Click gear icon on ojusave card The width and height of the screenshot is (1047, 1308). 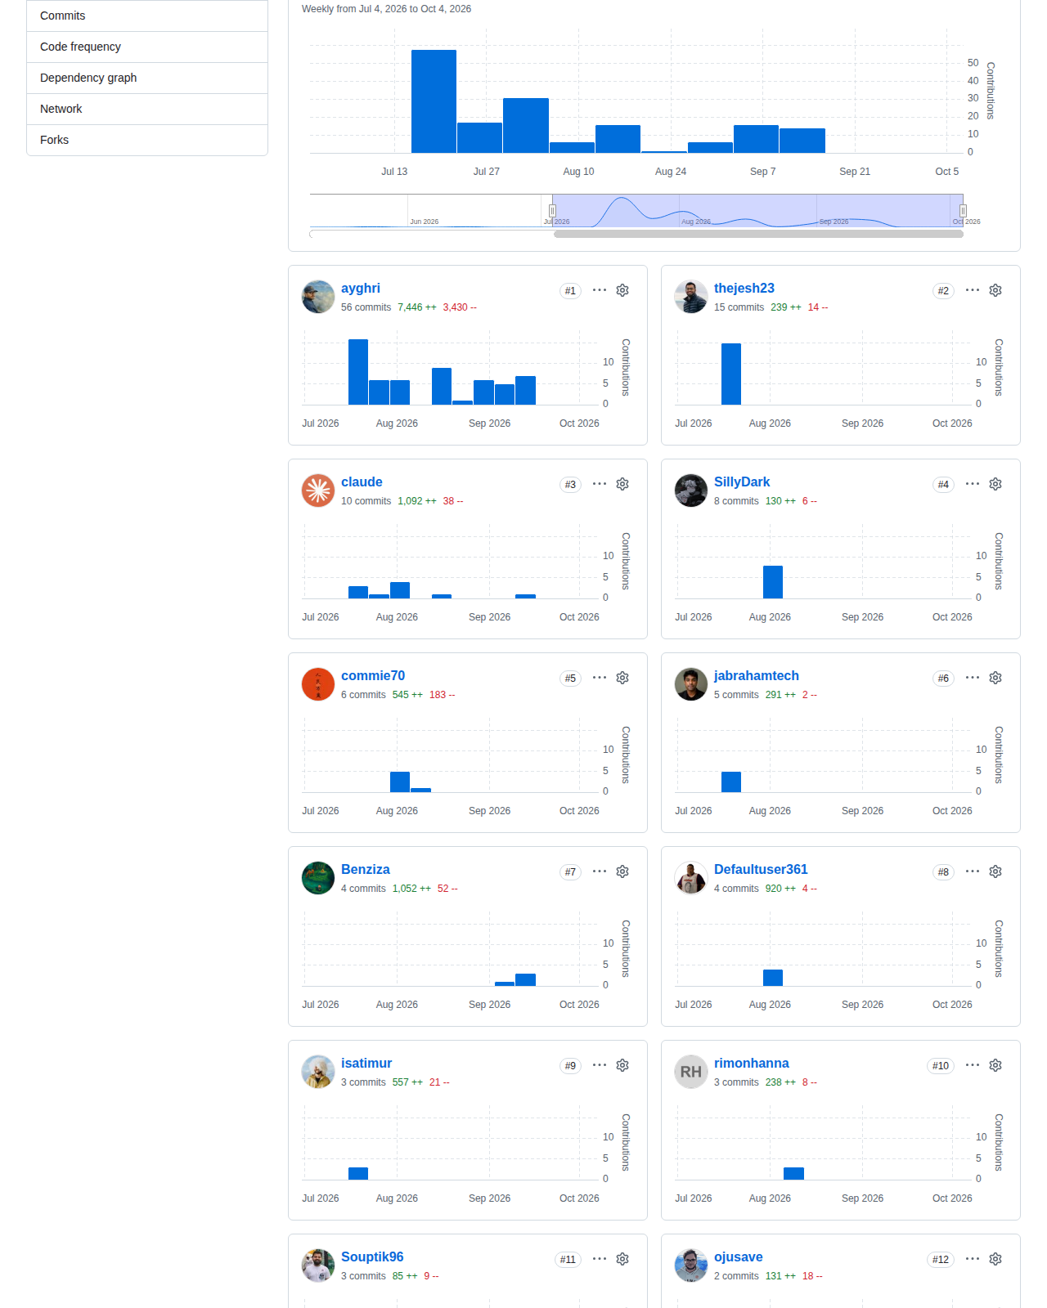pyautogui.click(x=995, y=1259)
